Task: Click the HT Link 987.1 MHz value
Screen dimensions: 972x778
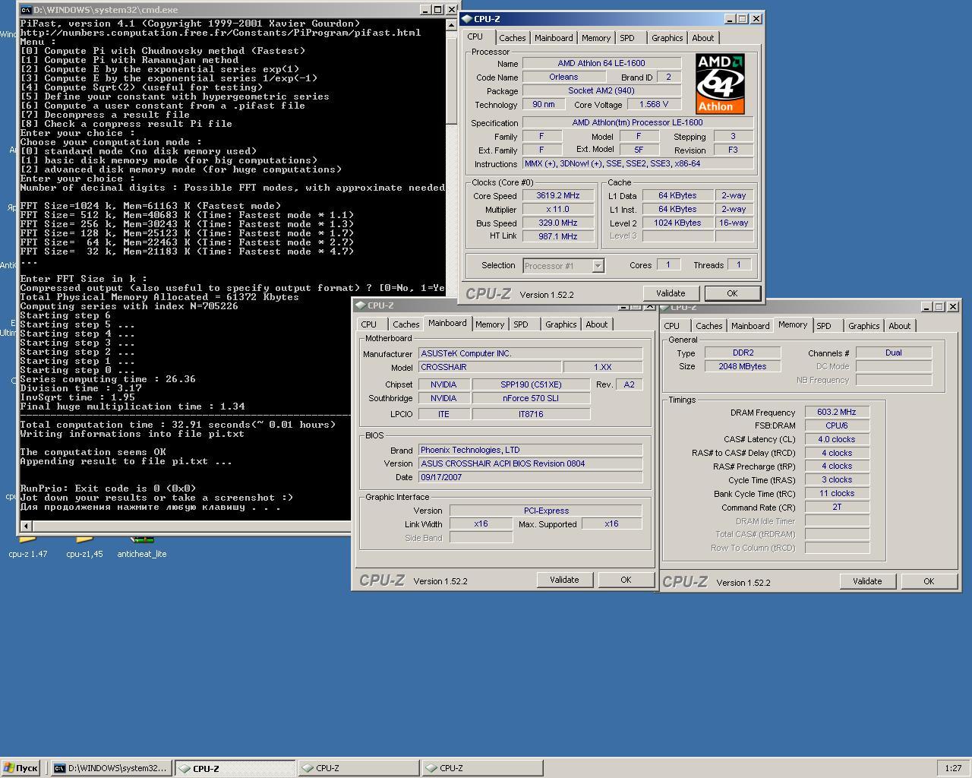Action: [x=557, y=236]
